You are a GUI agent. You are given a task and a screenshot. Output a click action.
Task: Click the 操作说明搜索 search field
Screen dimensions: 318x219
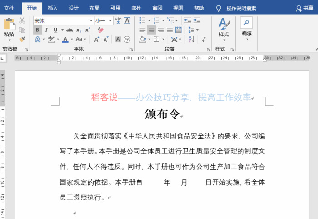pos(241,9)
